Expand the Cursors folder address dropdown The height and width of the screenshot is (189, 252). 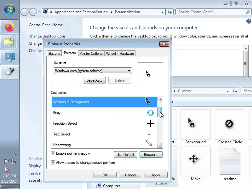(228, 91)
